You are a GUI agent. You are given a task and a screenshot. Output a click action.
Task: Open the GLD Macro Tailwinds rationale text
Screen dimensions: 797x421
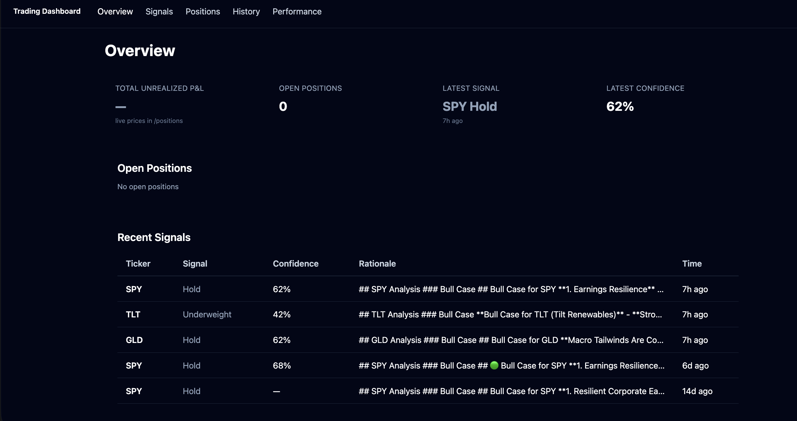pyautogui.click(x=511, y=340)
